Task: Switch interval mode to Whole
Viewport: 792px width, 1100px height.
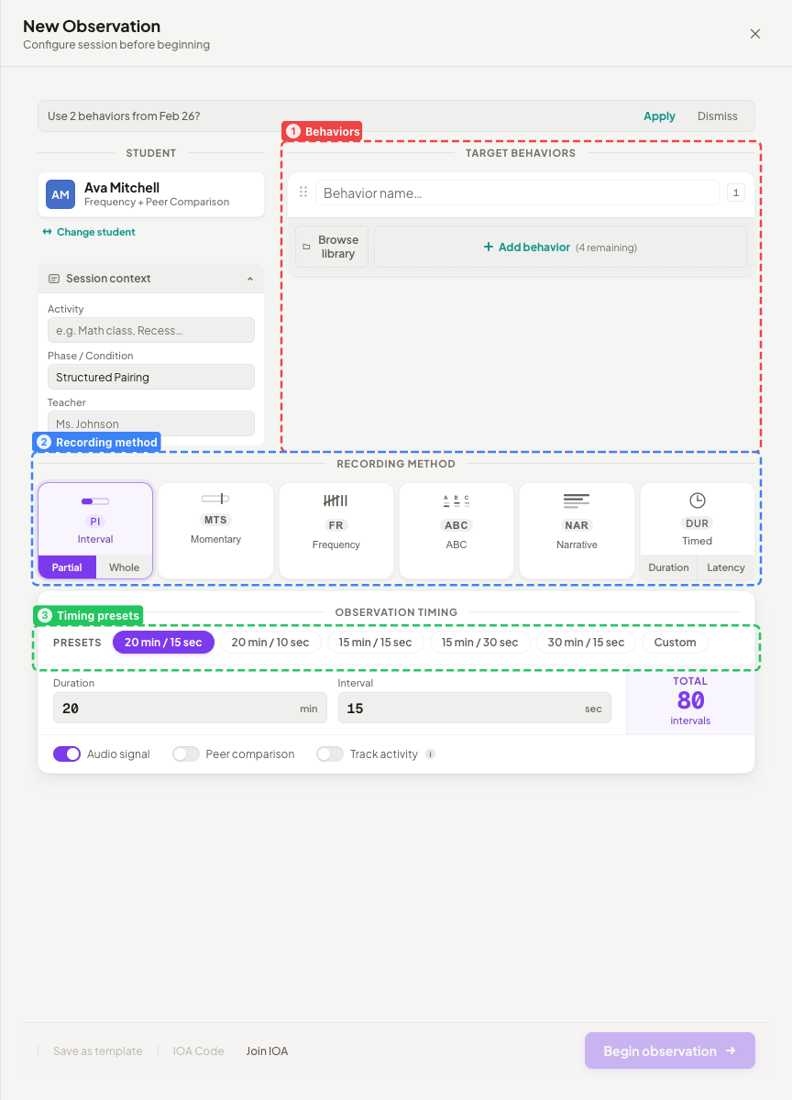Action: (124, 566)
